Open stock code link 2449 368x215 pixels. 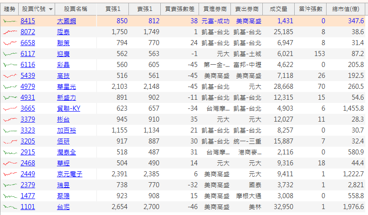28,174
